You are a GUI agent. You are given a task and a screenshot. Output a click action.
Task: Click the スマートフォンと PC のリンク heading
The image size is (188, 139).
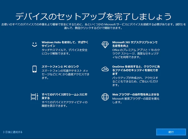[60, 67]
